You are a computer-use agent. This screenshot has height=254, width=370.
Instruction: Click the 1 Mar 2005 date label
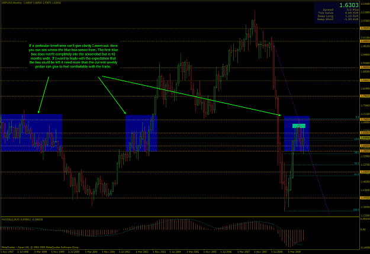click(x=192, y=252)
